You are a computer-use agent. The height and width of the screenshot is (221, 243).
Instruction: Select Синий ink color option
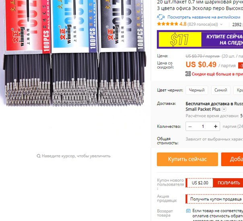pos(221,90)
